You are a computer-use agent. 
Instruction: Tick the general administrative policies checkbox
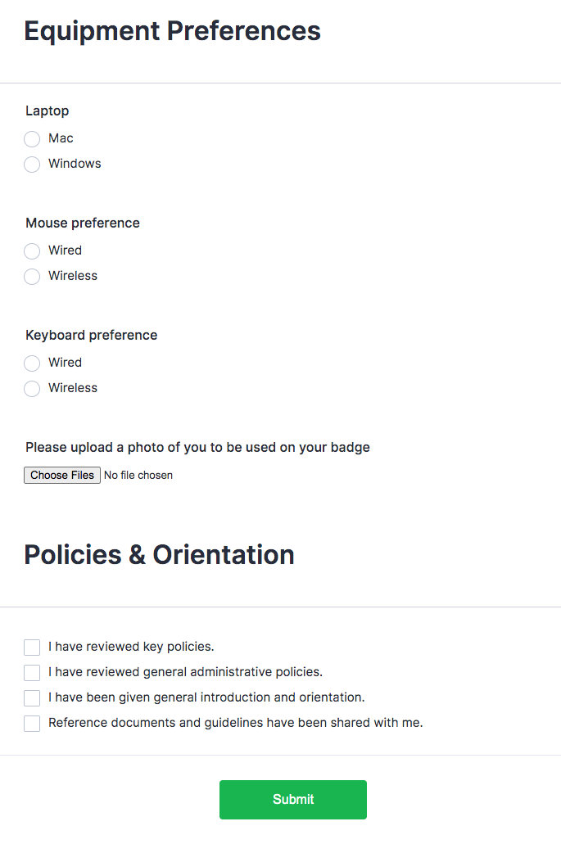click(x=32, y=673)
